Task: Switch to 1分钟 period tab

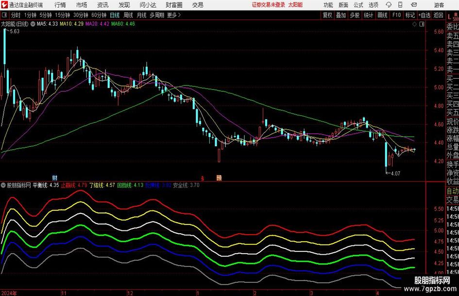Action: tap(30, 15)
